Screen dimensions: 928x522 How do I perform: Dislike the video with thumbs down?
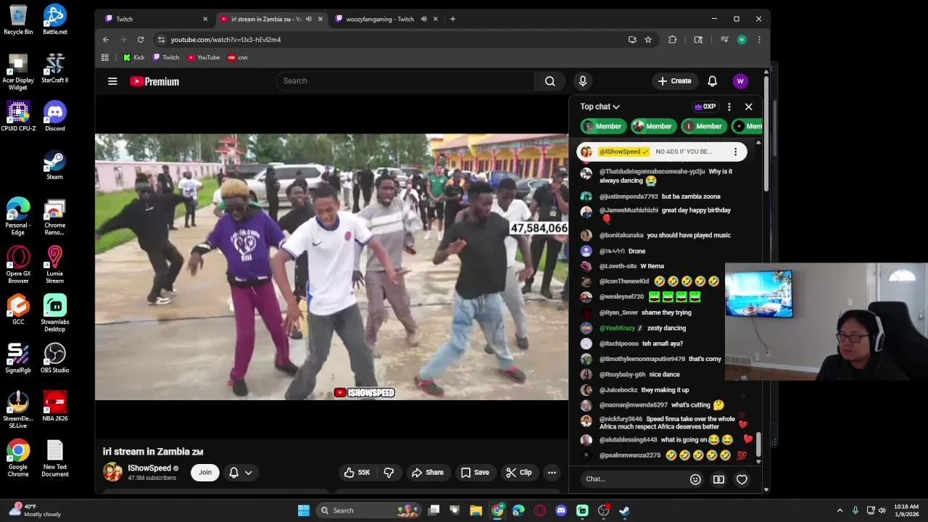coord(389,473)
